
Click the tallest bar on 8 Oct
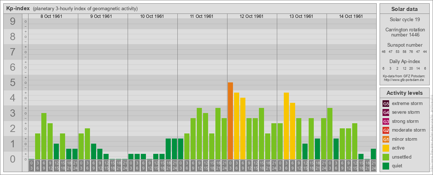(44, 136)
